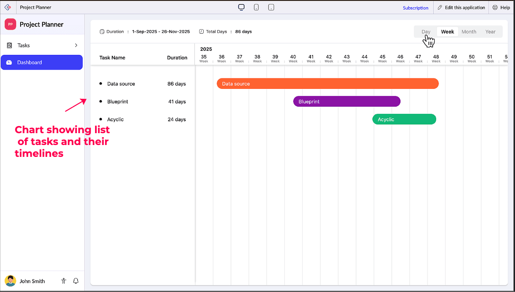The width and height of the screenshot is (515, 292).
Task: Open the Tasks sidebar item
Action: (x=24, y=45)
